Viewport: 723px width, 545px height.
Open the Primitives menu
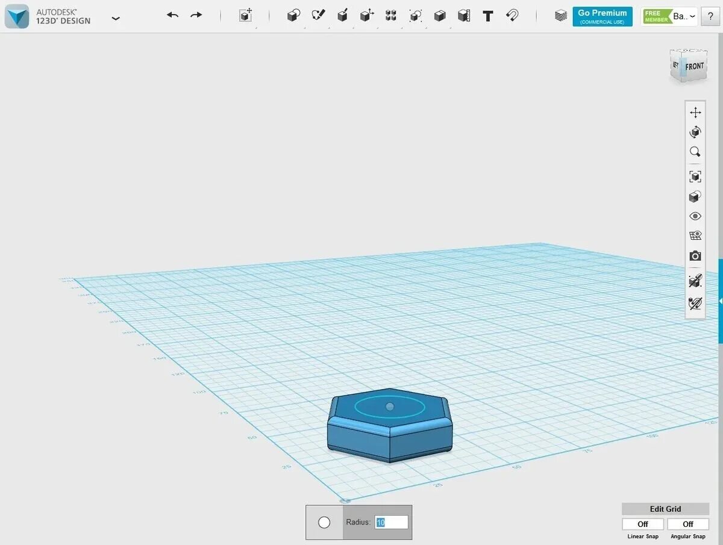click(x=293, y=16)
